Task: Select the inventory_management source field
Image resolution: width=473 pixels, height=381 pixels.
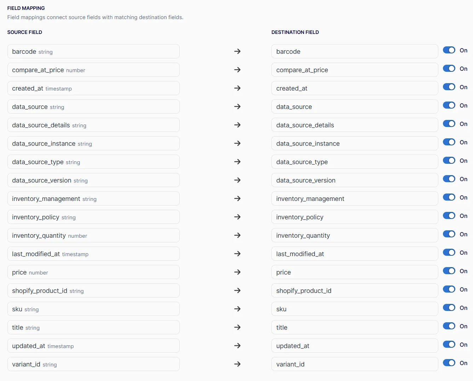Action: [93, 198]
